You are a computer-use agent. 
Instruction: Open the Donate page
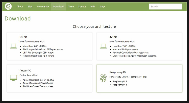coord(82,7)
